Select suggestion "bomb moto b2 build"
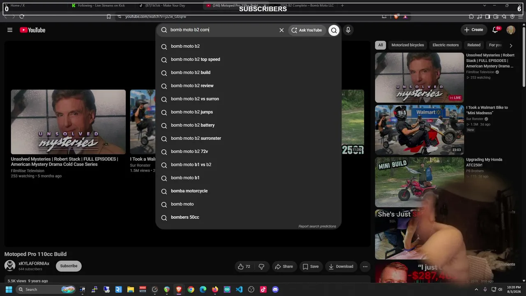Image resolution: width=526 pixels, height=296 pixels. click(x=248, y=72)
